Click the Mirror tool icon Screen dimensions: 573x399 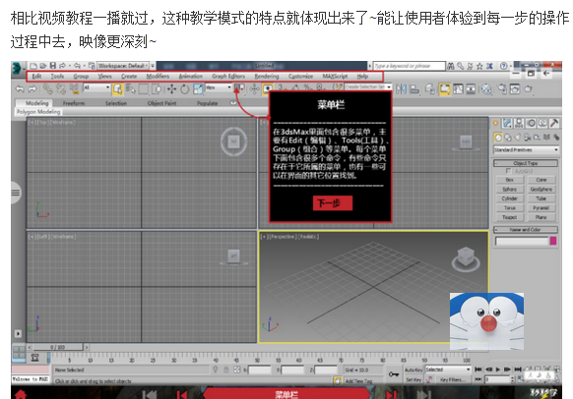pyautogui.click(x=401, y=88)
